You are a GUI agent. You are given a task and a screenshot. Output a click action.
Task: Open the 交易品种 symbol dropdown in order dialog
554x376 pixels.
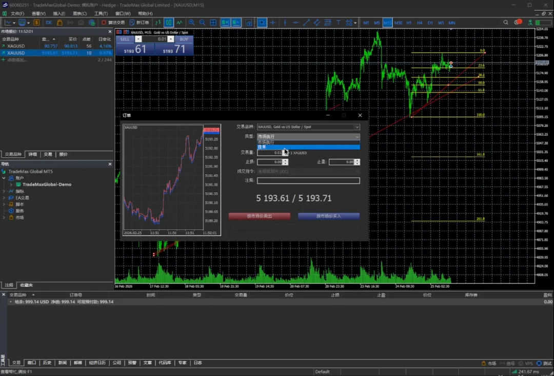[x=308, y=127]
